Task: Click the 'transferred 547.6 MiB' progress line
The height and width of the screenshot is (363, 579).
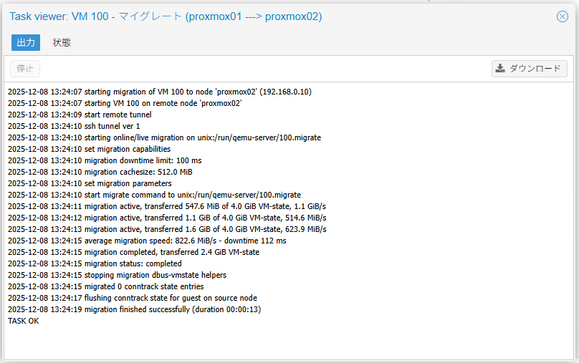Action: pos(166,206)
